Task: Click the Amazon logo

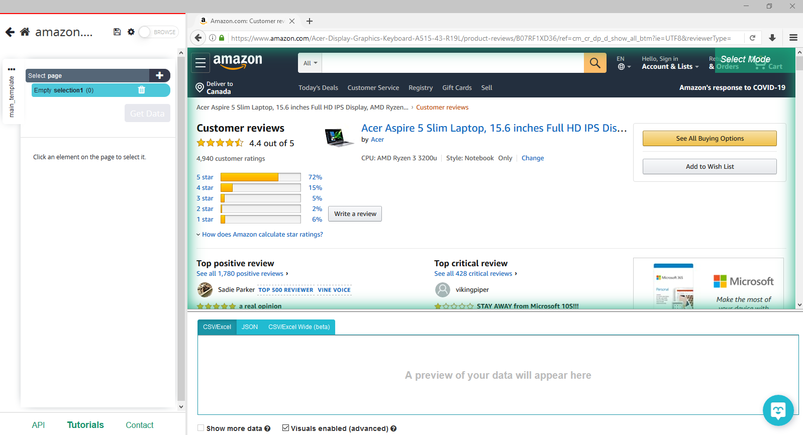Action: point(238,62)
